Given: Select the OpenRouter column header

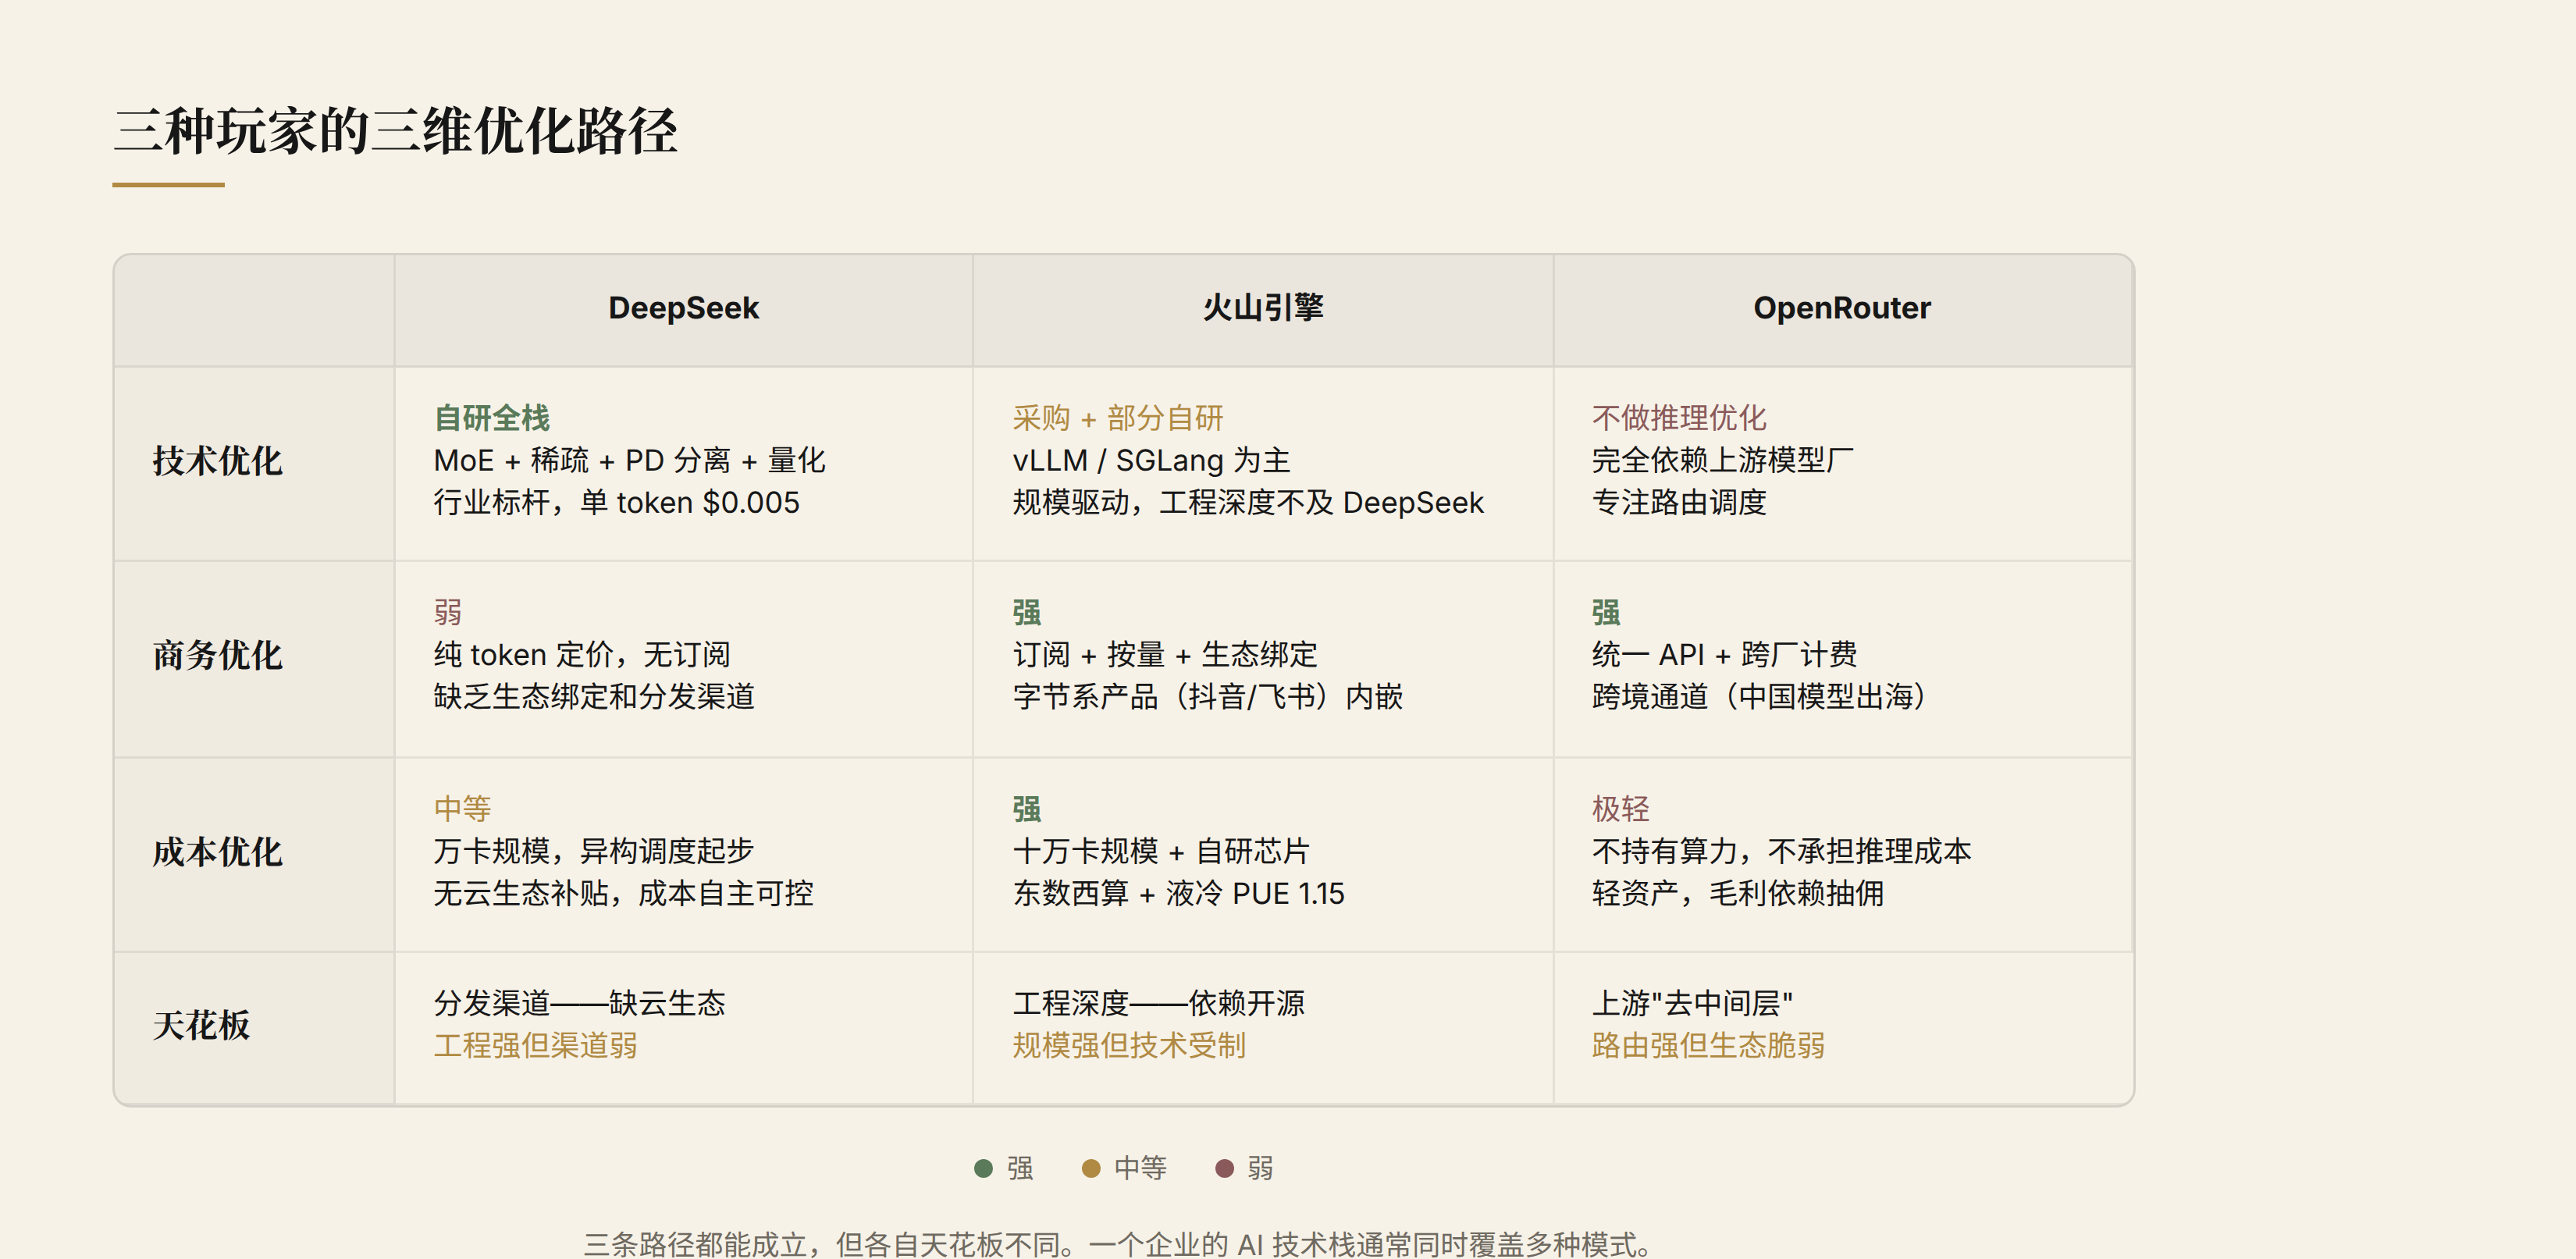Looking at the screenshot, I should (x=1842, y=308).
